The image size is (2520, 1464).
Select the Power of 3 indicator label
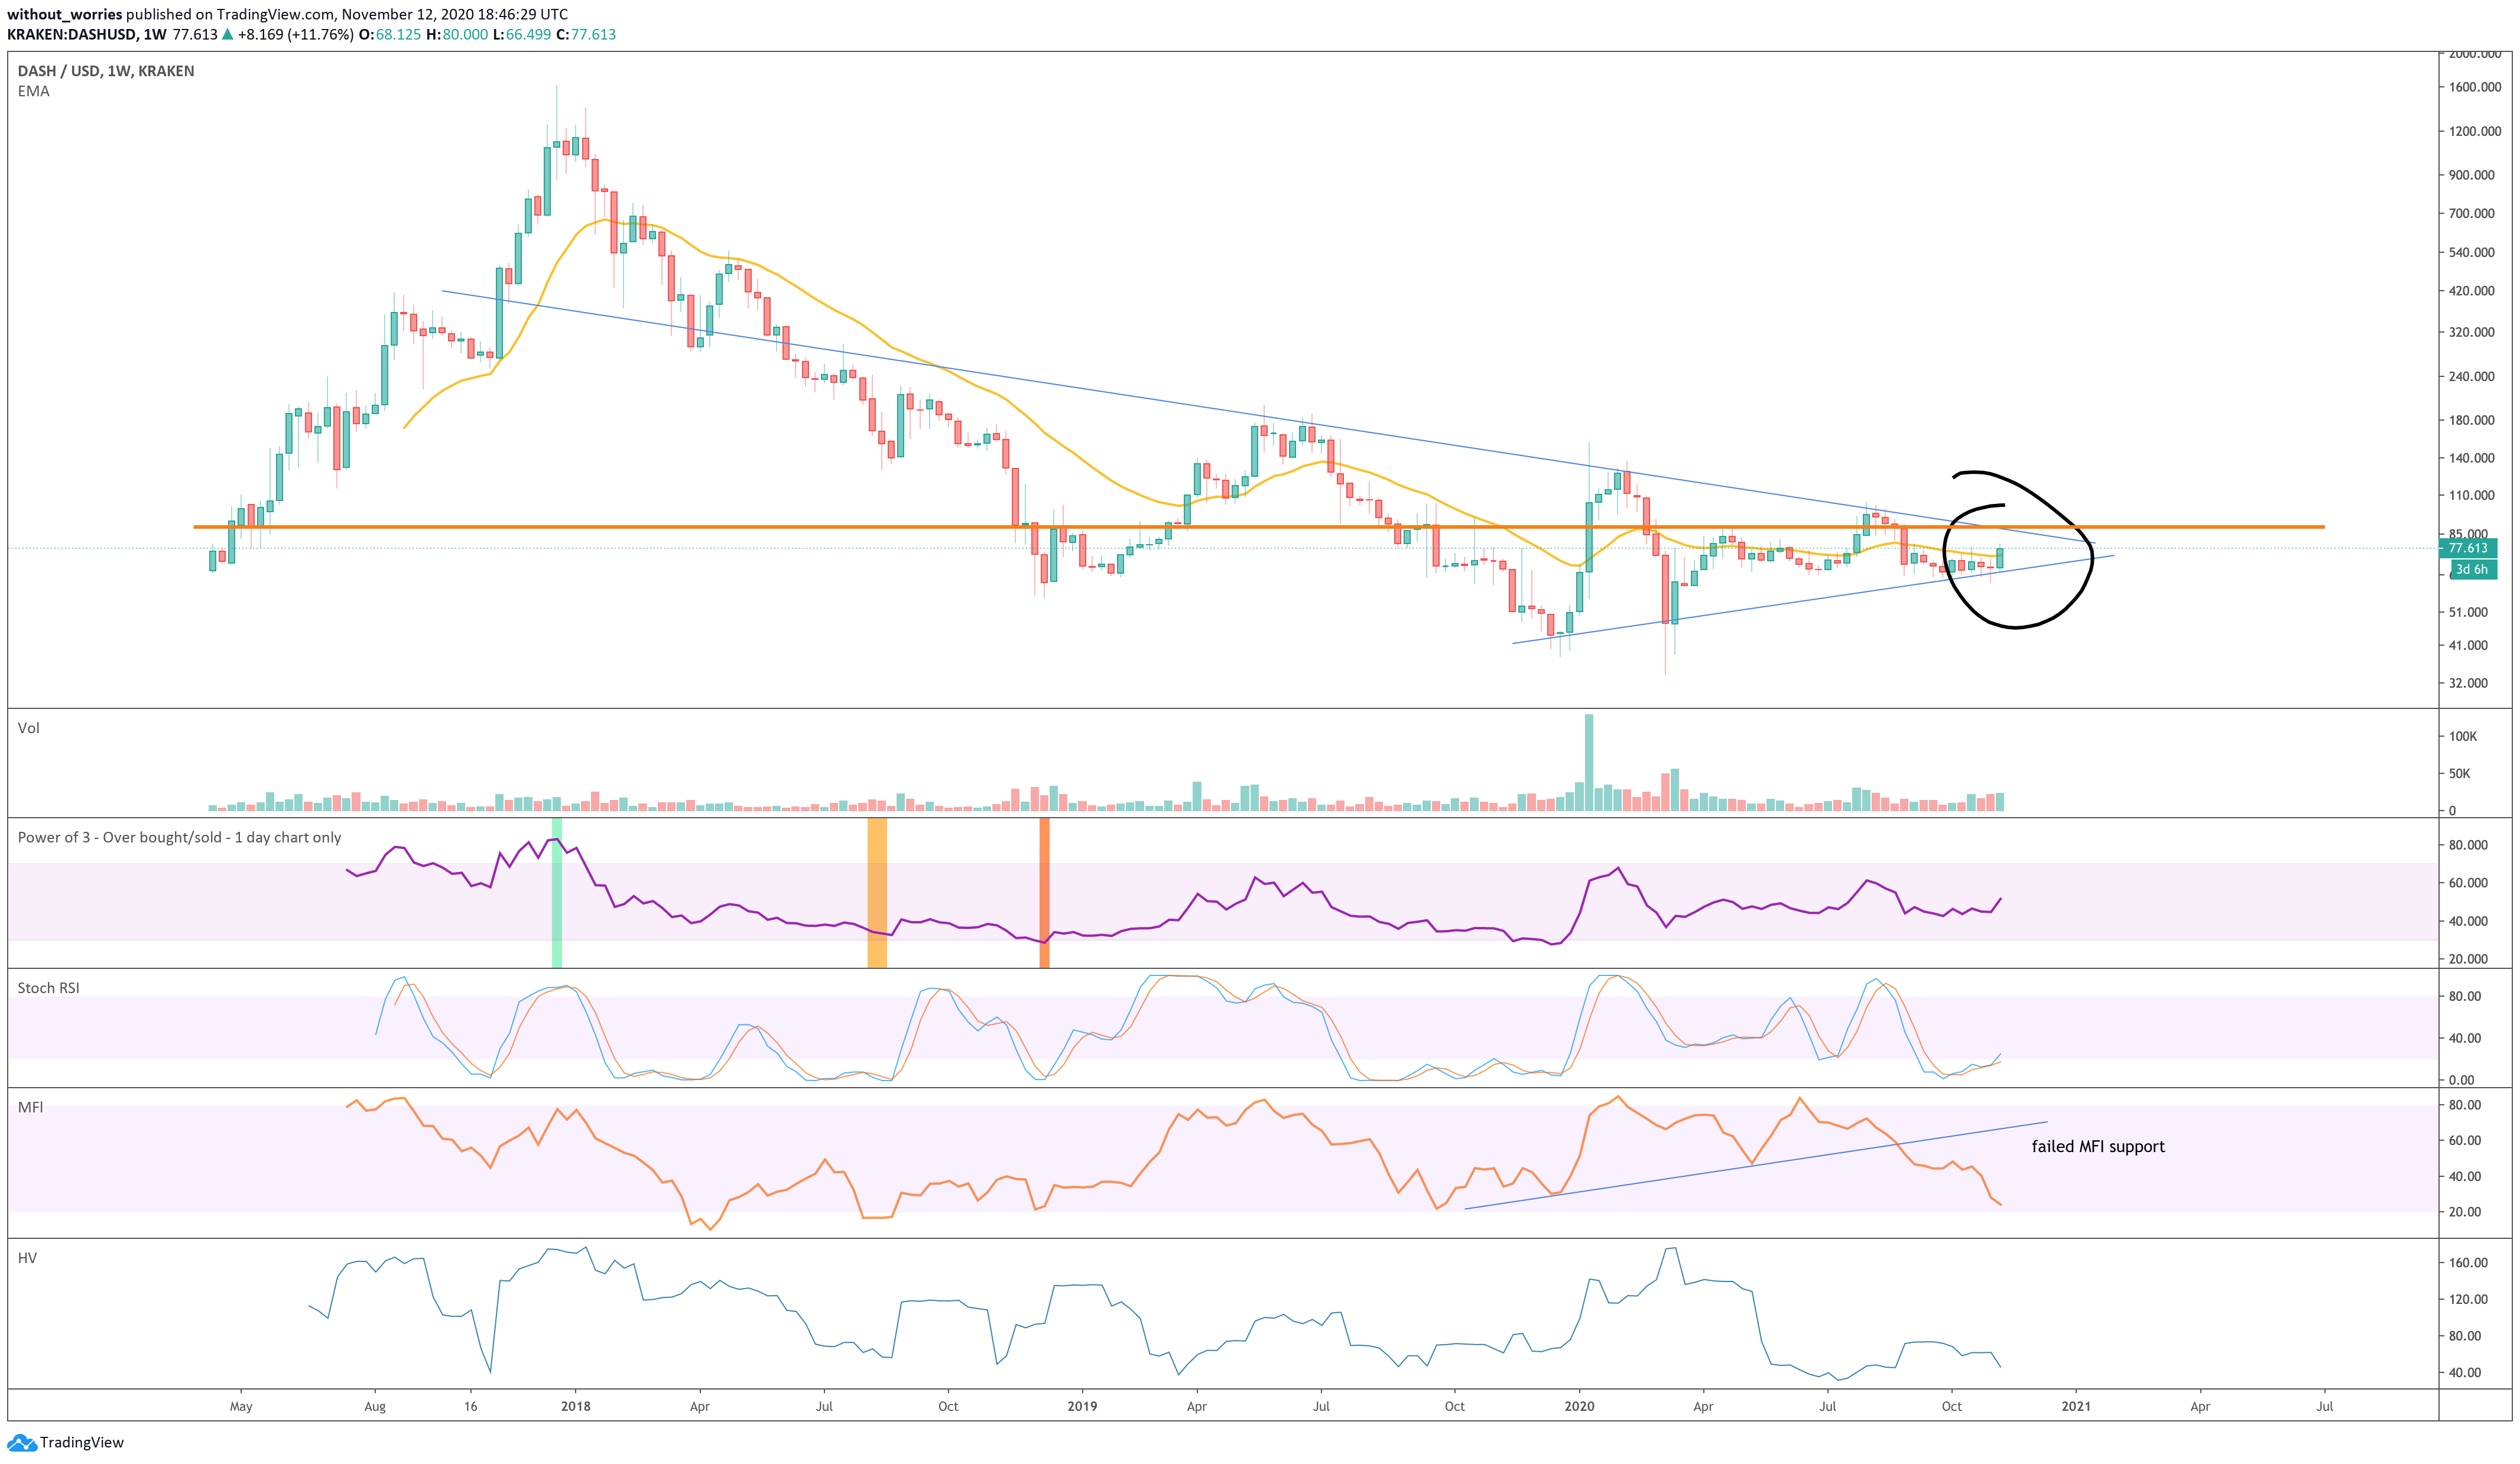tap(179, 838)
